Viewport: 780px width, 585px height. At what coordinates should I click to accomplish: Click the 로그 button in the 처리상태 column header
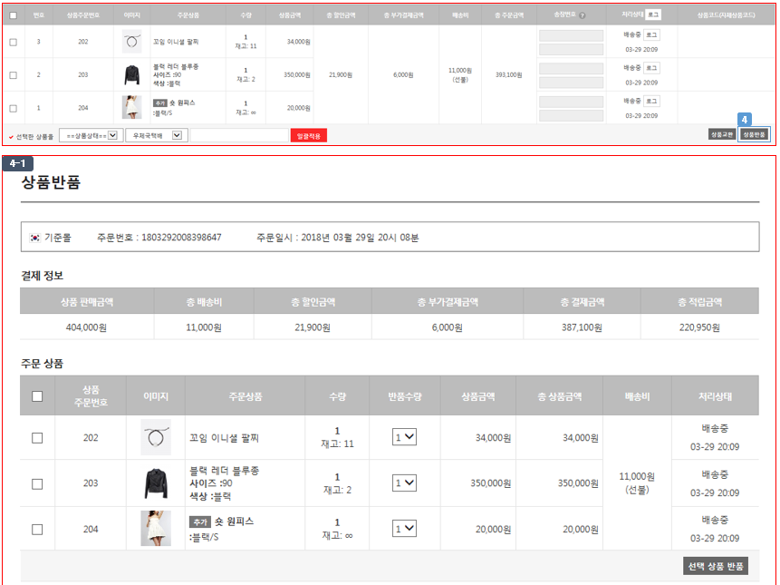pyautogui.click(x=652, y=15)
